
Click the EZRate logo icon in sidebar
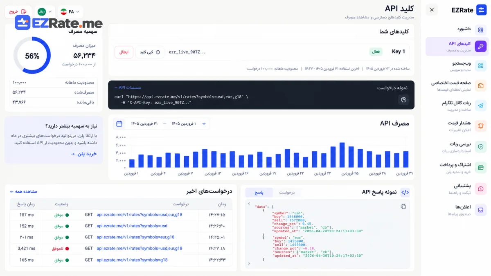(481, 10)
